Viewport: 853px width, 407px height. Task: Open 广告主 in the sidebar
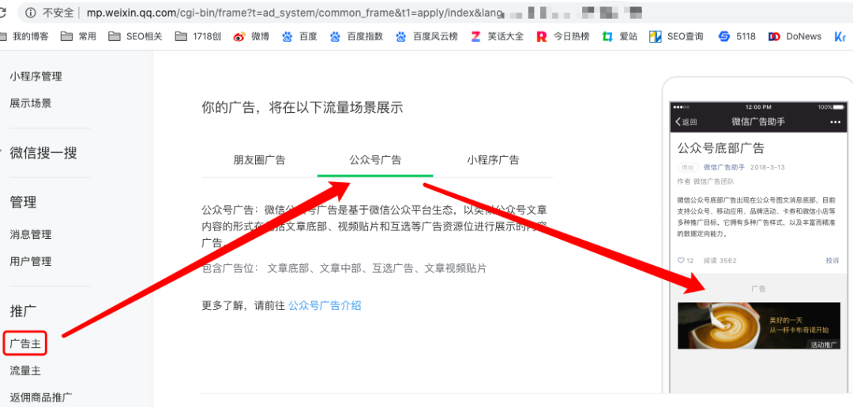click(x=25, y=343)
